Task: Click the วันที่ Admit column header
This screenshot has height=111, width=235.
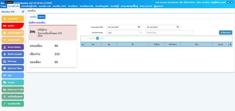Action: 173,44
